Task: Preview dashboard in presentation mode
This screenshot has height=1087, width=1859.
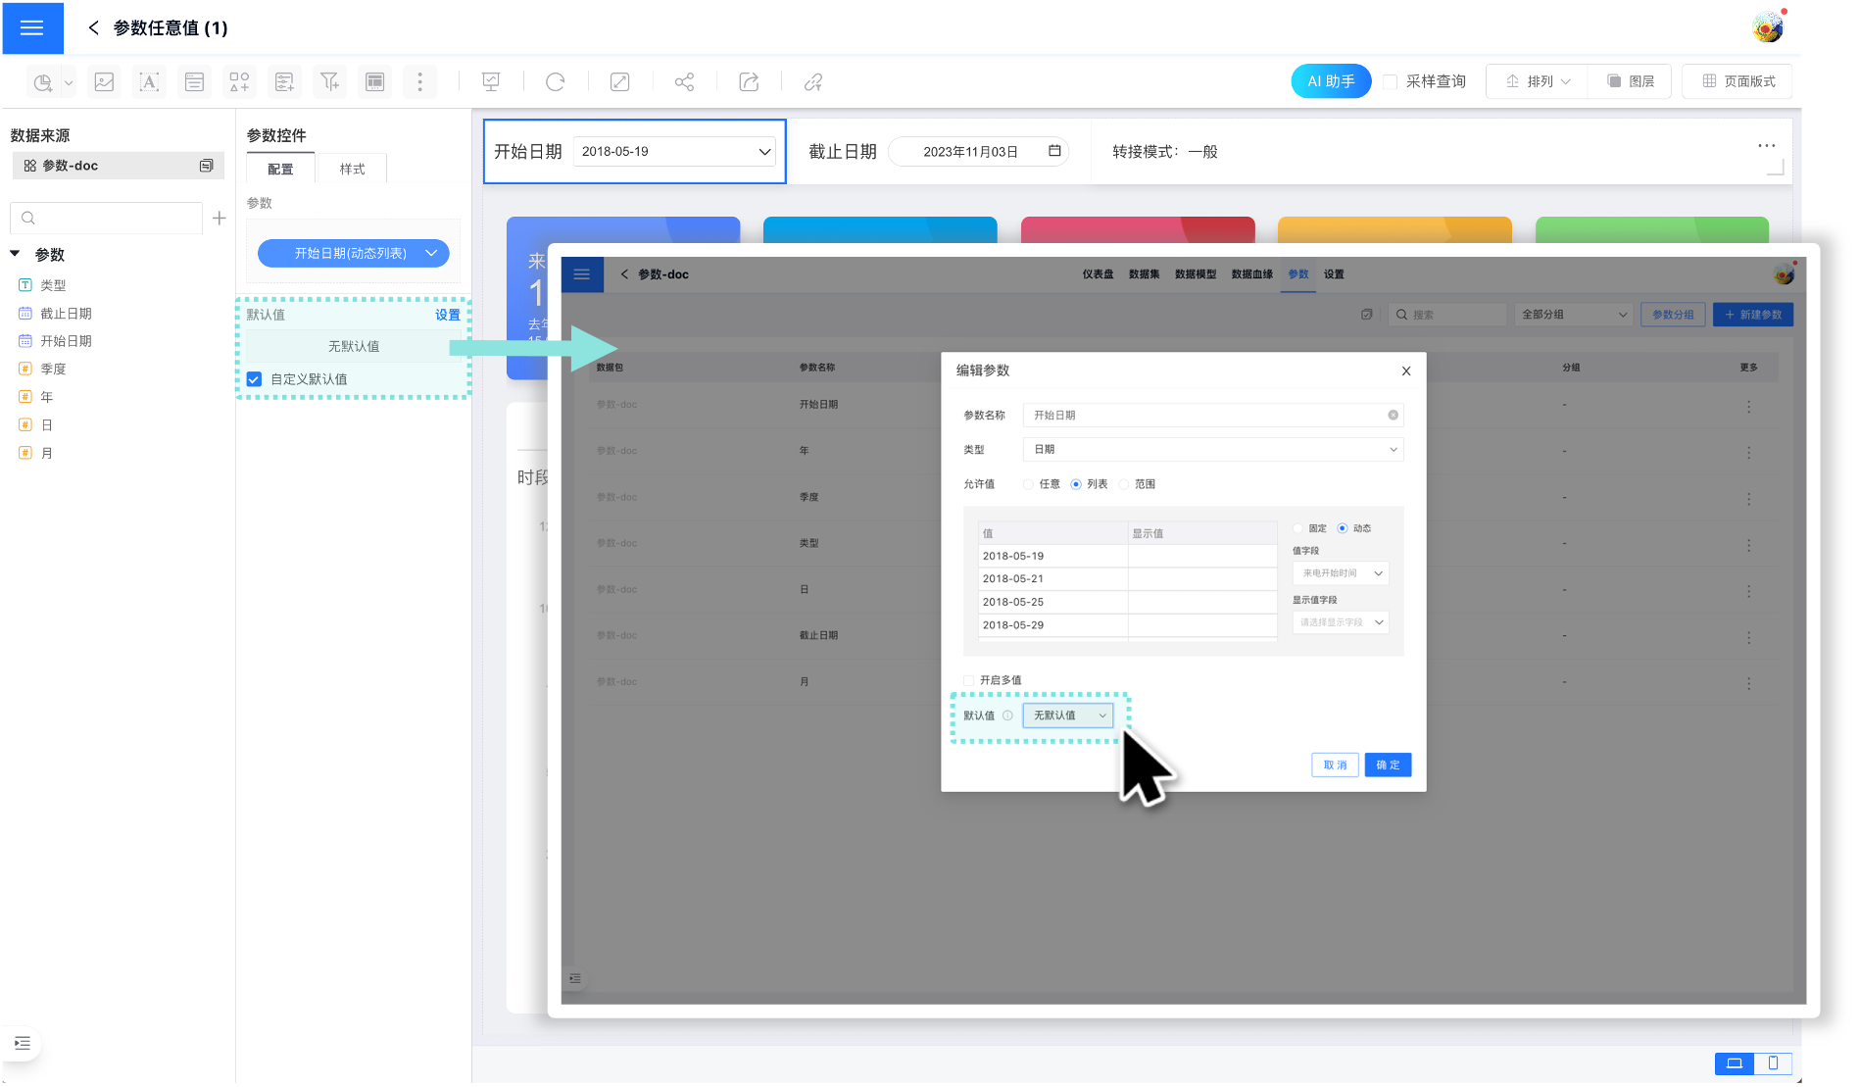Action: pos(491,82)
